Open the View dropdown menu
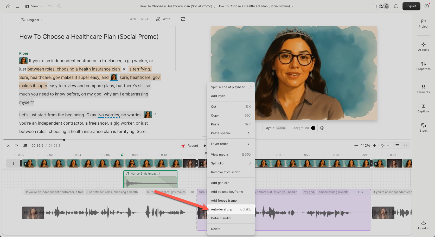 tap(34, 6)
